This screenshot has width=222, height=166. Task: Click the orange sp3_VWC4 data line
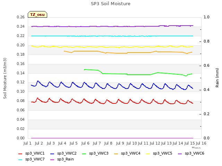[x=128, y=53]
